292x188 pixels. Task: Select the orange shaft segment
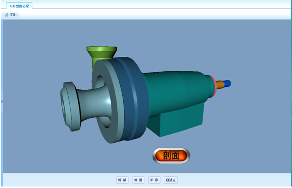click(220, 84)
